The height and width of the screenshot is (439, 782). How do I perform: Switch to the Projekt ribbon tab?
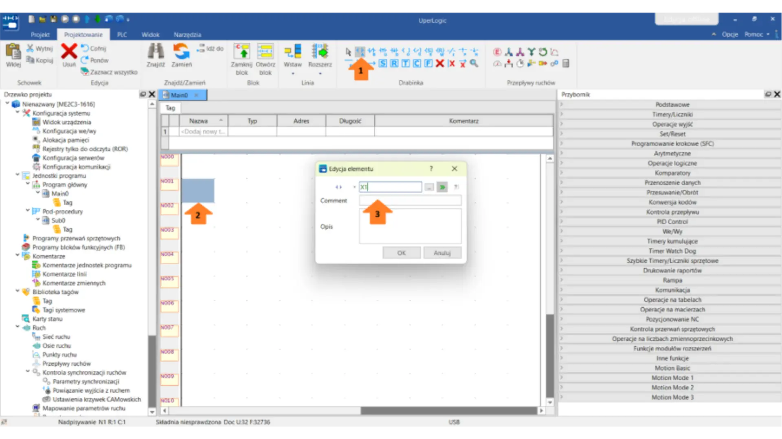[x=40, y=35]
